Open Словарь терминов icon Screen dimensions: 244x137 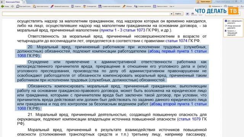click(136, 6)
